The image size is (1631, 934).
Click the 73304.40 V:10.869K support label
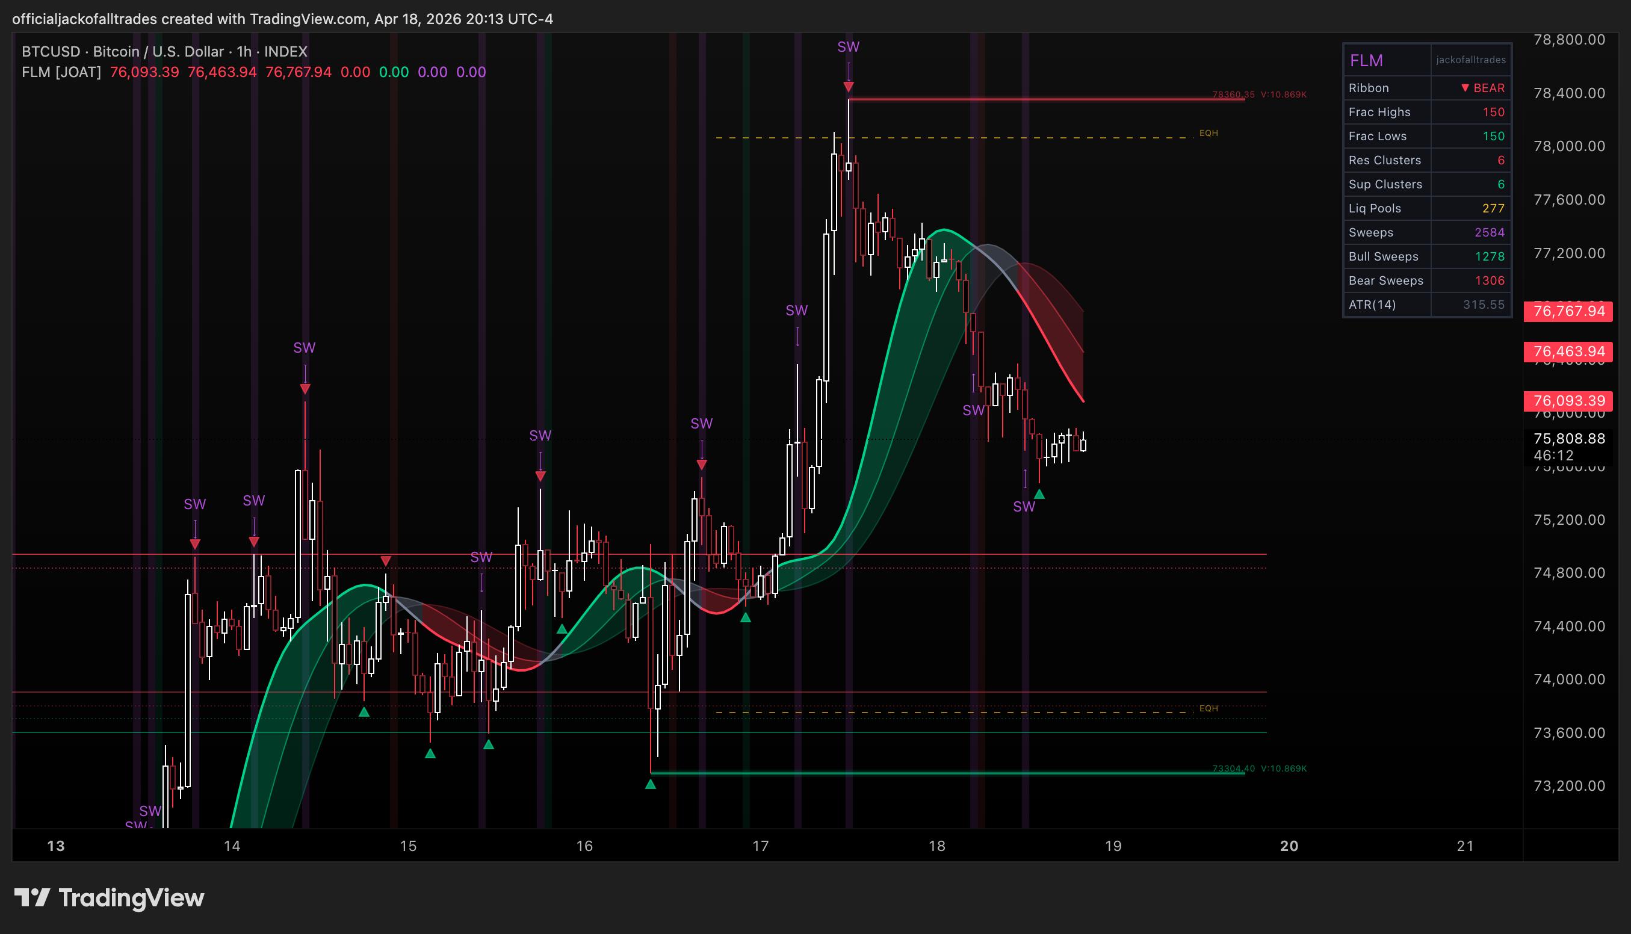tap(1259, 769)
